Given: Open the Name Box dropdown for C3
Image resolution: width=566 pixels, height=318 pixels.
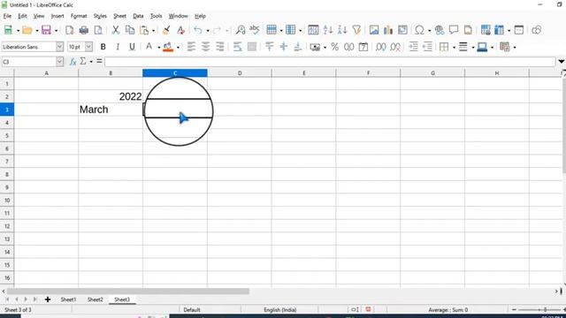Looking at the screenshot, I should click(59, 62).
